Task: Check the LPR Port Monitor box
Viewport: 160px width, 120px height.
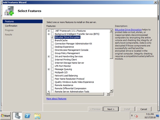Action: point(52,66)
